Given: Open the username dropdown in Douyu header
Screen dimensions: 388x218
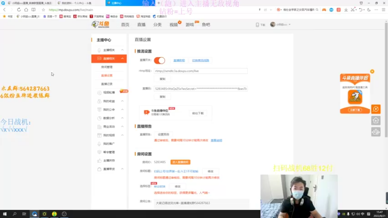Looking at the screenshot, I should click(290, 25).
